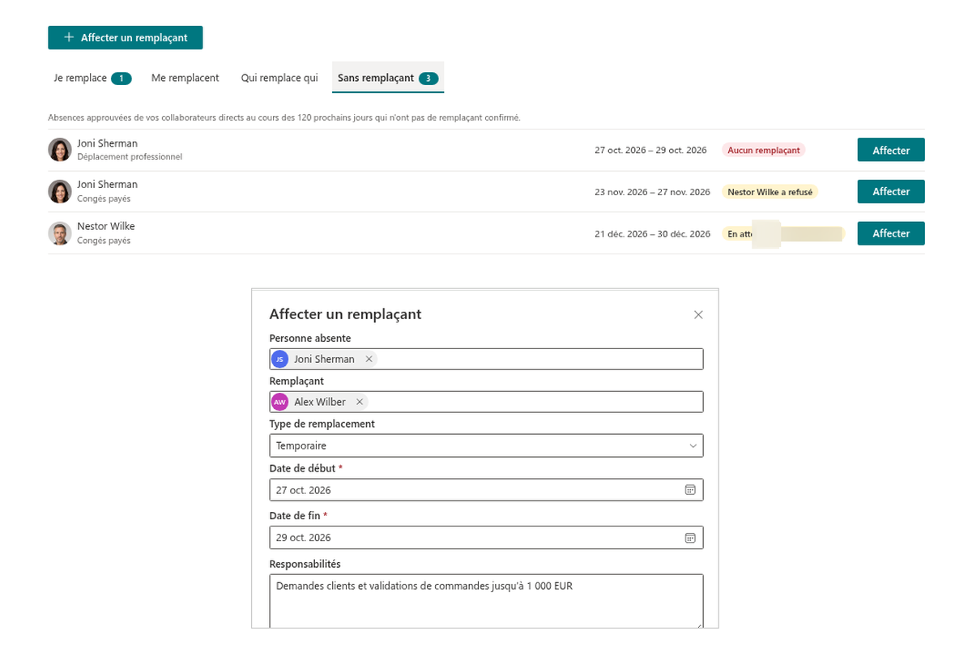Image resolution: width=972 pixels, height=648 pixels.
Task: Click the Affecter un remplaçant button
Action: [125, 38]
